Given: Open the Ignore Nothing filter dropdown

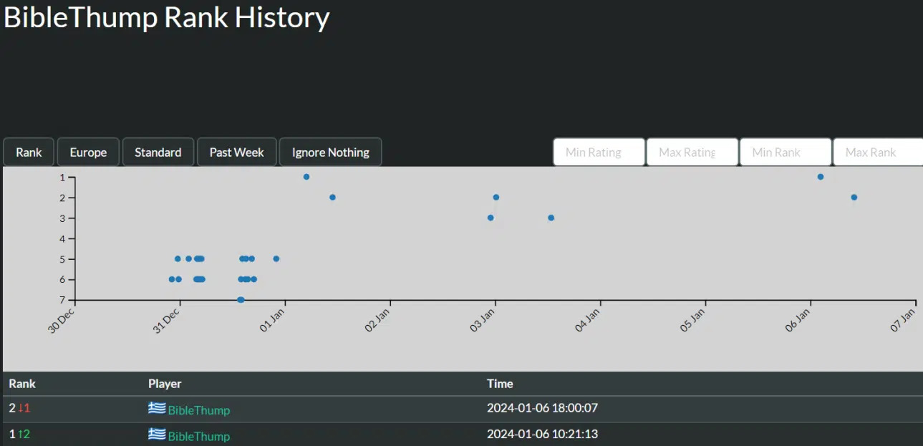Looking at the screenshot, I should pos(330,152).
